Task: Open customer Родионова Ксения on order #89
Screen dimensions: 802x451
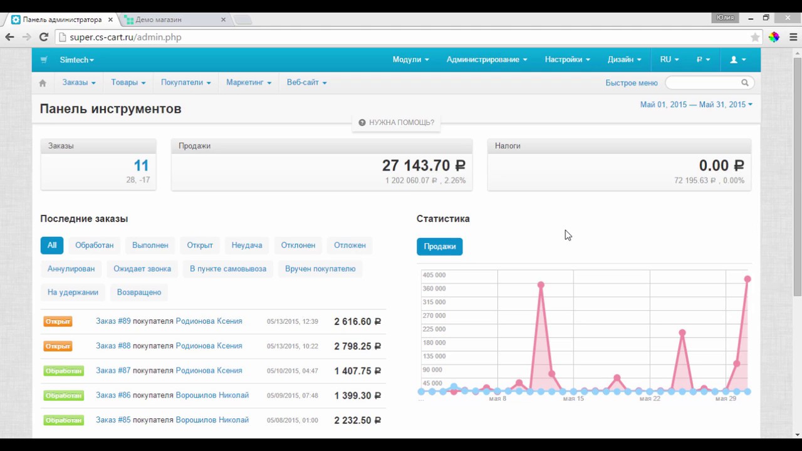Action: [209, 321]
